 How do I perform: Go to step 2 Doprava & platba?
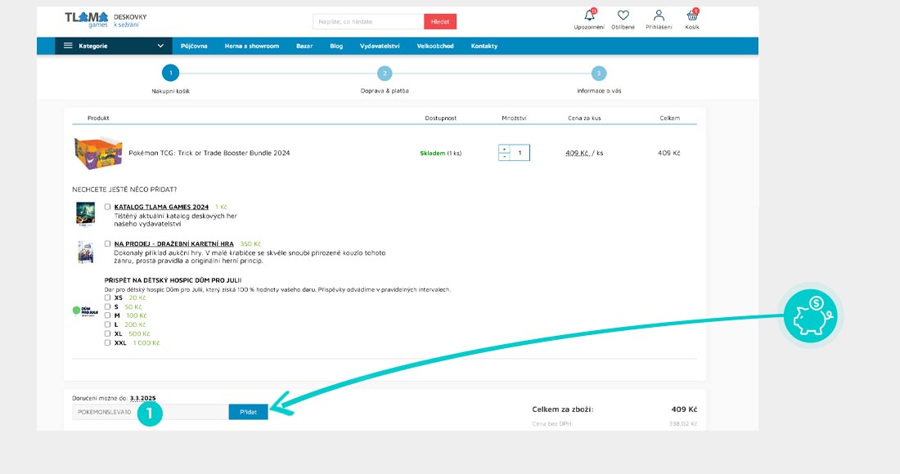385,74
